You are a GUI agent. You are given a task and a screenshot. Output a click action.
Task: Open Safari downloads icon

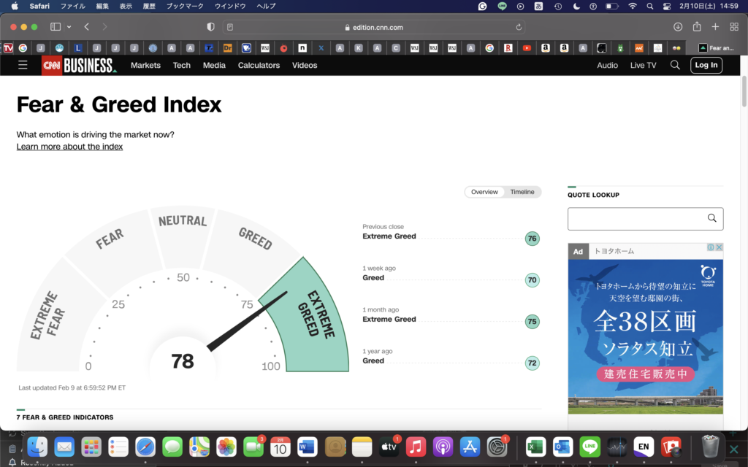click(x=678, y=27)
